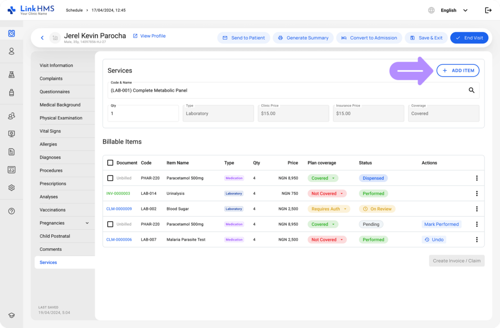
Task: Search services with the magnifier icon
Action: coord(471,90)
